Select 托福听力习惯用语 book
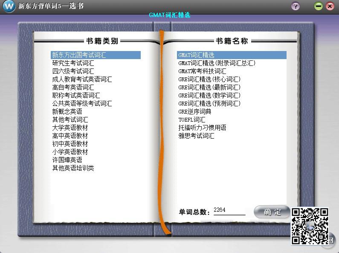This screenshot has height=253, width=339. point(202,128)
